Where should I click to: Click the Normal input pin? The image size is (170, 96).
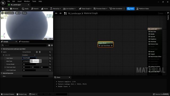pyautogui.click(x=149, y=51)
